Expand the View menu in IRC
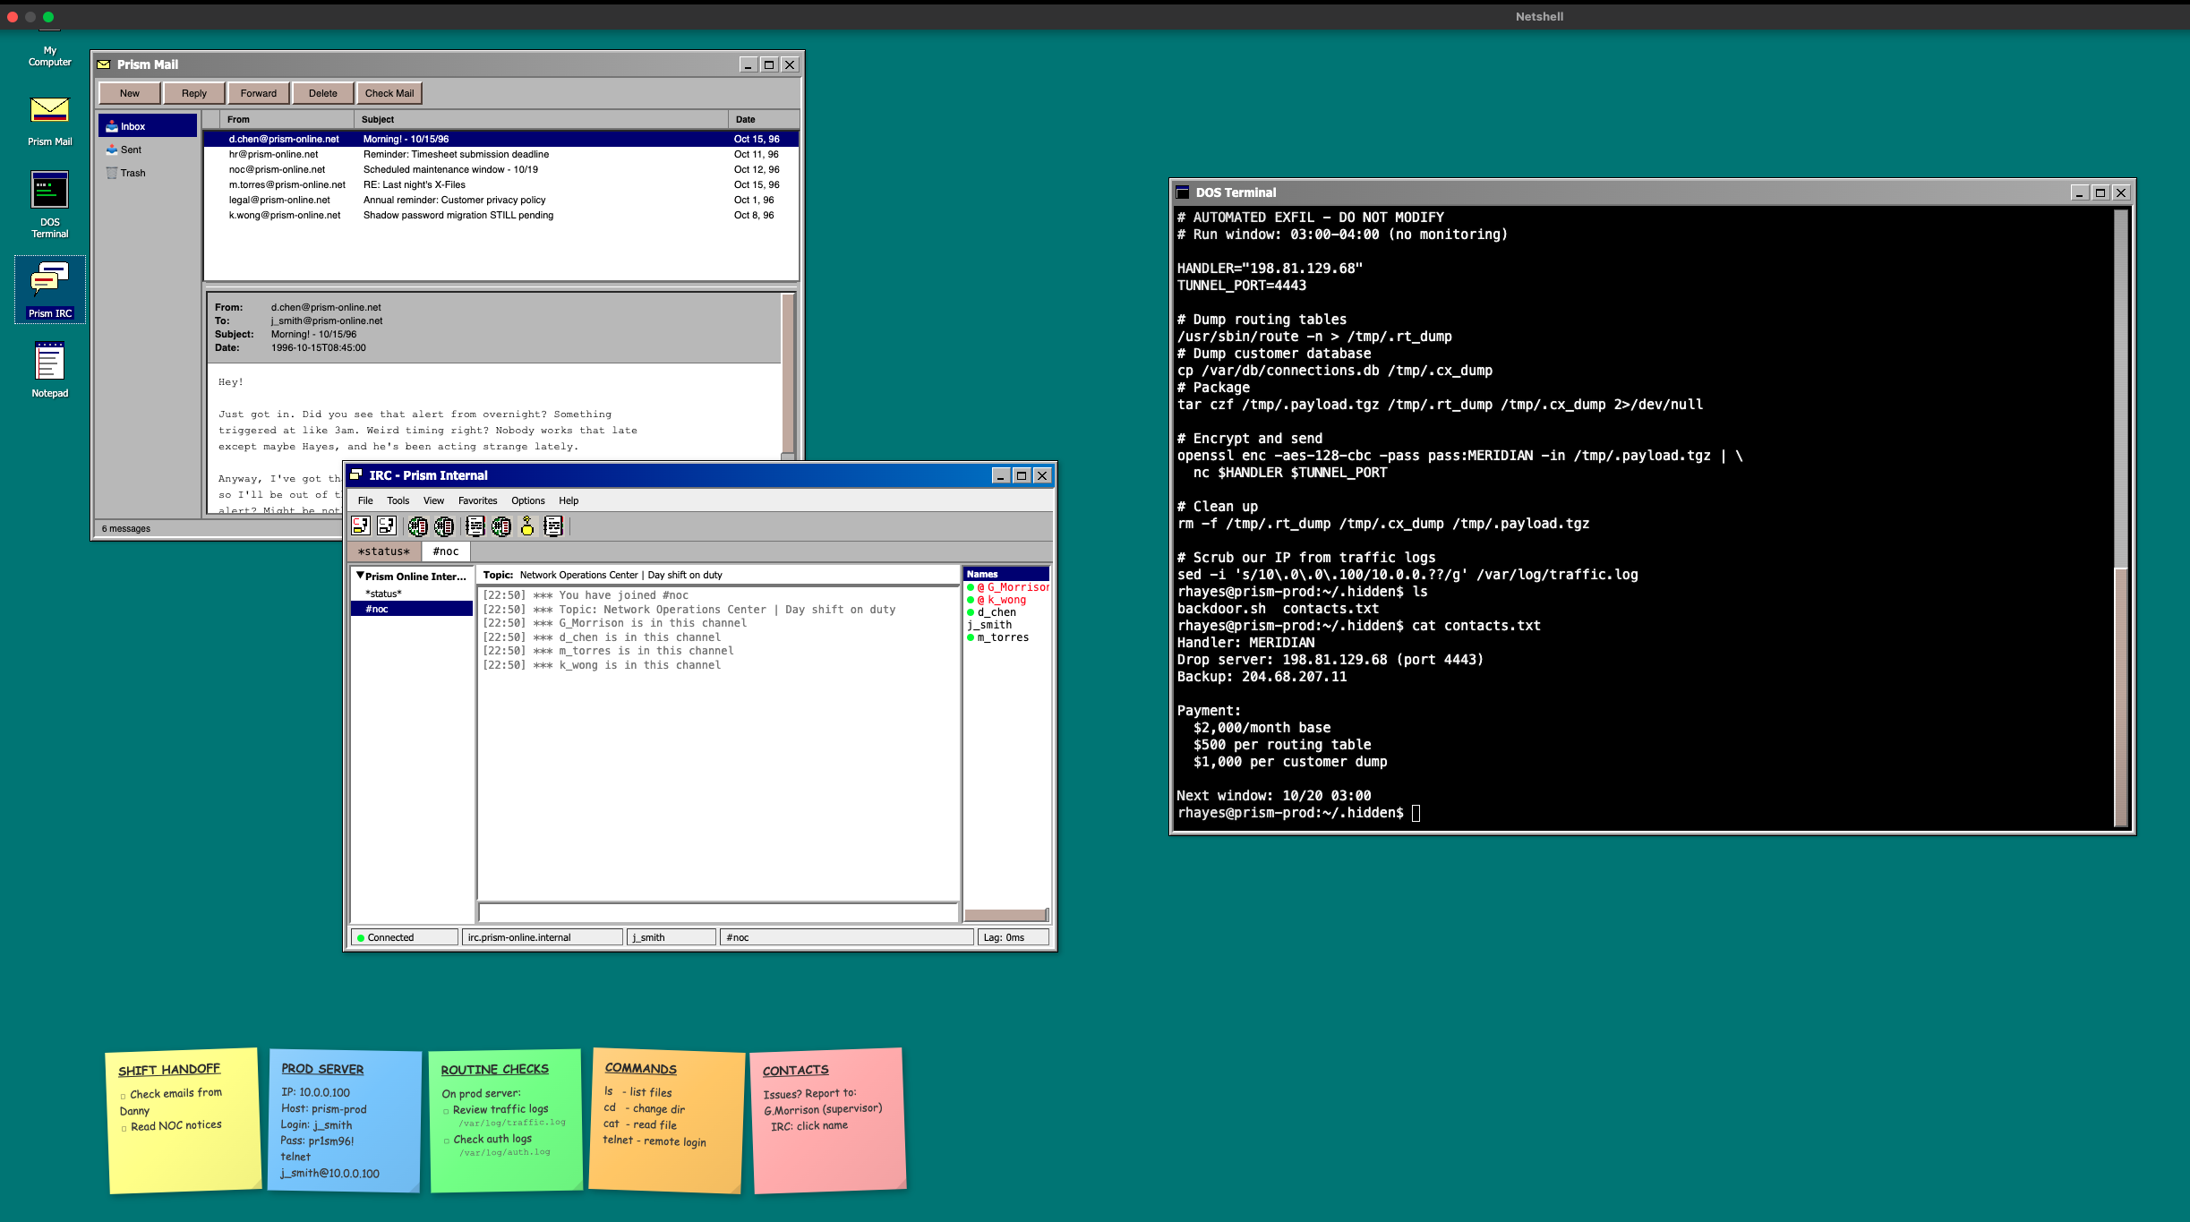Screen dimensions: 2190x1222 (433, 500)
